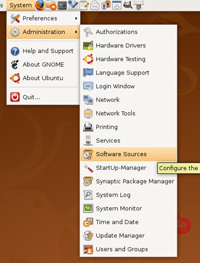Open Network computers icon
The width and height of the screenshot is (200, 263).
(88, 100)
